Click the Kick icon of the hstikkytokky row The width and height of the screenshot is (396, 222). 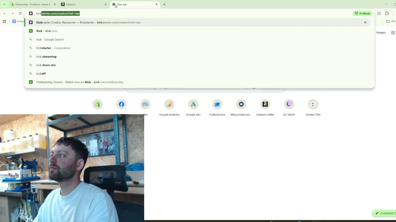(x=31, y=82)
